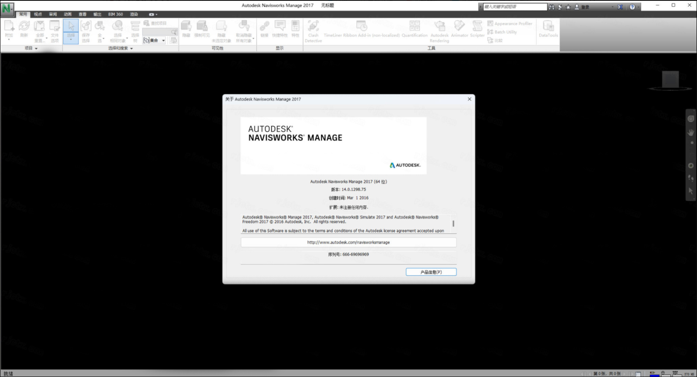The height and width of the screenshot is (377, 697).
Task: Click the star favorites icon in title bar
Action: click(568, 7)
